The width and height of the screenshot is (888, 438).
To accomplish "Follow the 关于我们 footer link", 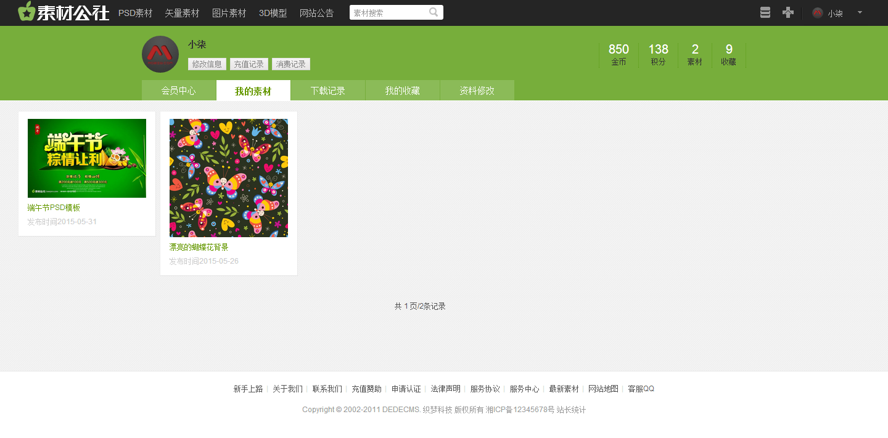I will [287, 389].
